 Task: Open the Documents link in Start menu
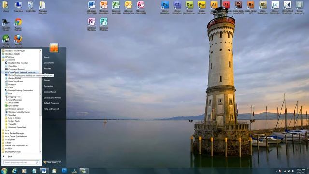coord(49,63)
